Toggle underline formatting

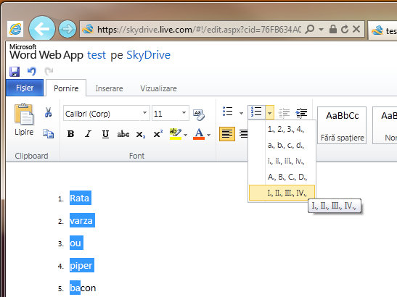(x=105, y=134)
